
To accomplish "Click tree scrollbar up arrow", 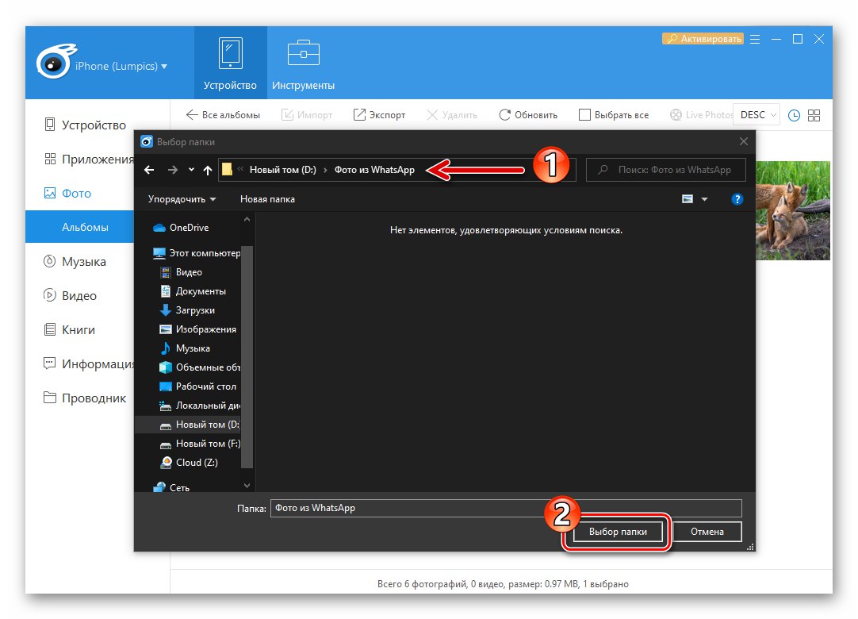I will click(247, 219).
